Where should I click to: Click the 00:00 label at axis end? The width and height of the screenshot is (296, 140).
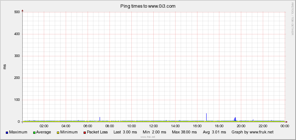pos(285,126)
